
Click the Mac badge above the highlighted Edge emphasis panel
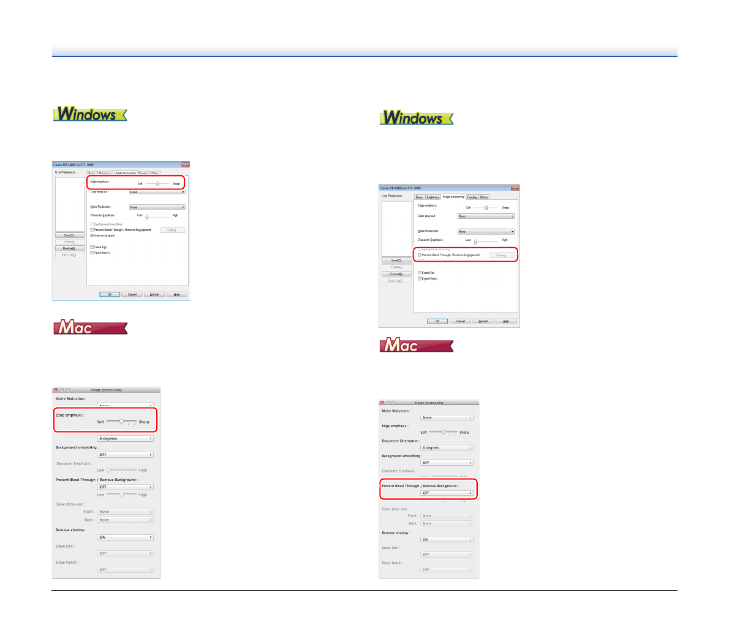[90, 327]
